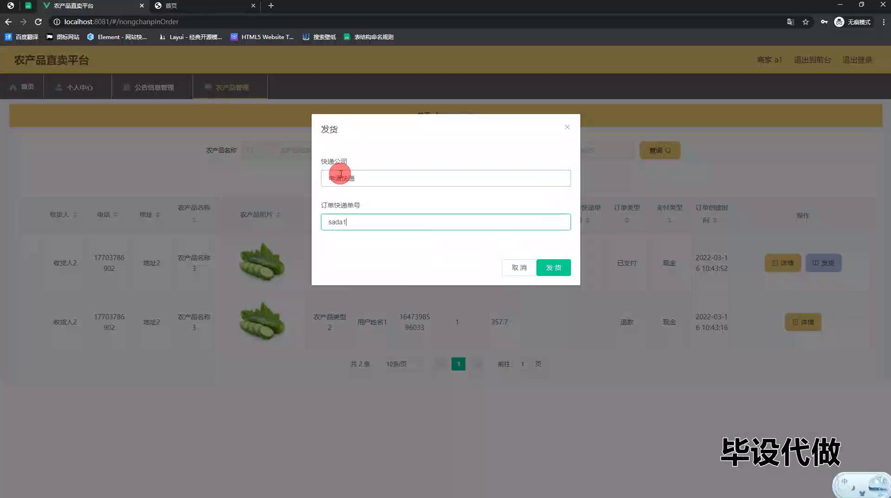Switch to the 首页 browser tab
Viewport: 891px width, 498px height.
[204, 6]
